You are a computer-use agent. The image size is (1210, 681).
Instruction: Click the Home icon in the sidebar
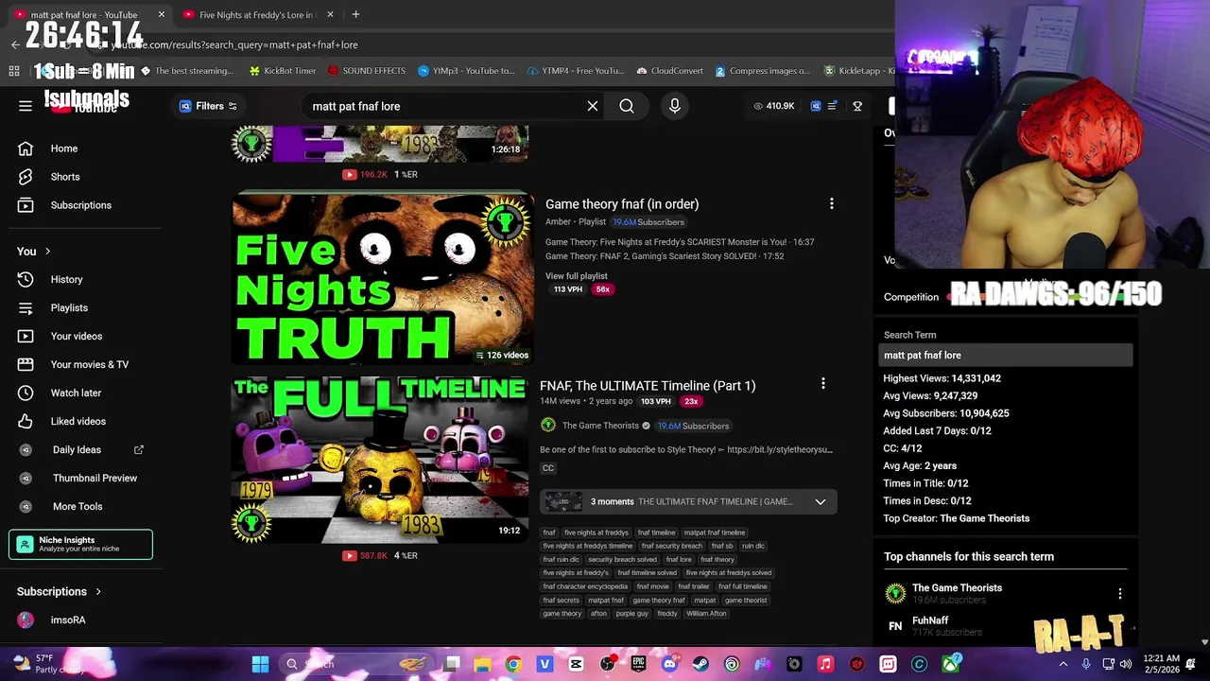(26, 148)
